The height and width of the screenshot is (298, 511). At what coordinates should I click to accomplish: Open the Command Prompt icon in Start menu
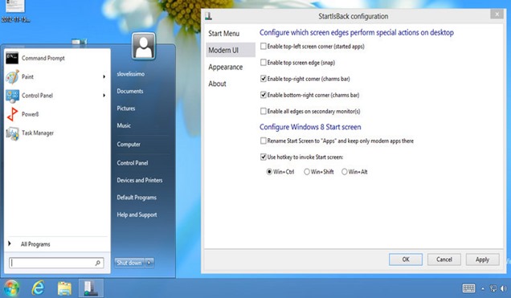tap(12, 58)
